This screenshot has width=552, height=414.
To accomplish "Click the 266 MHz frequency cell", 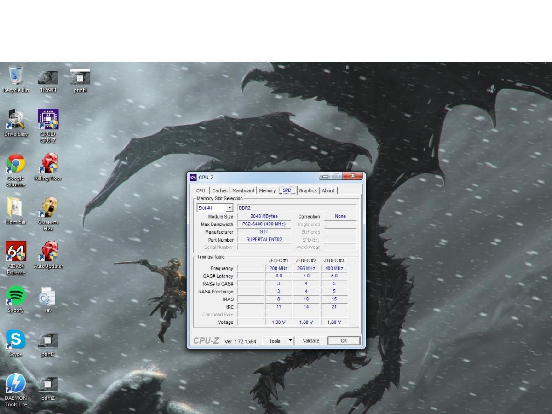I will click(x=306, y=268).
